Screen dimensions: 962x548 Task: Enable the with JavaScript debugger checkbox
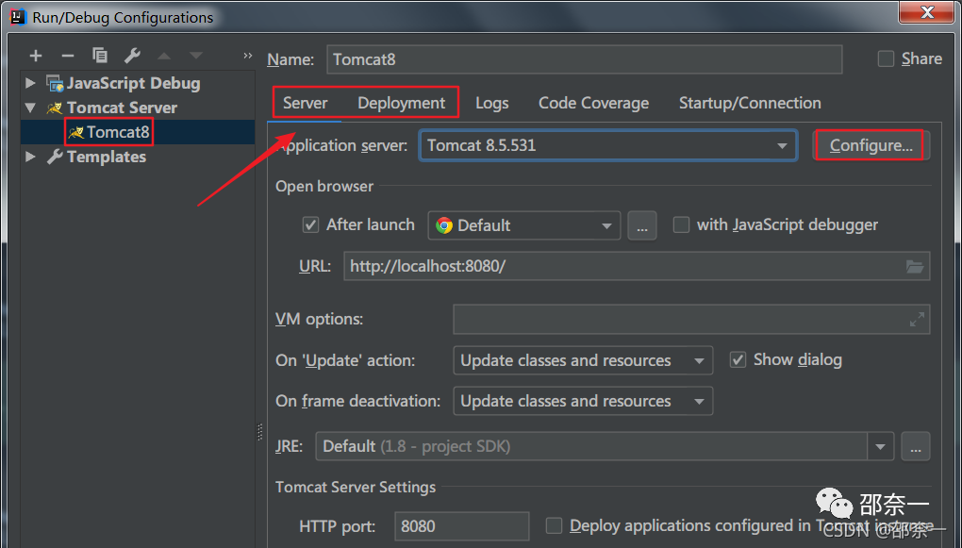[681, 225]
